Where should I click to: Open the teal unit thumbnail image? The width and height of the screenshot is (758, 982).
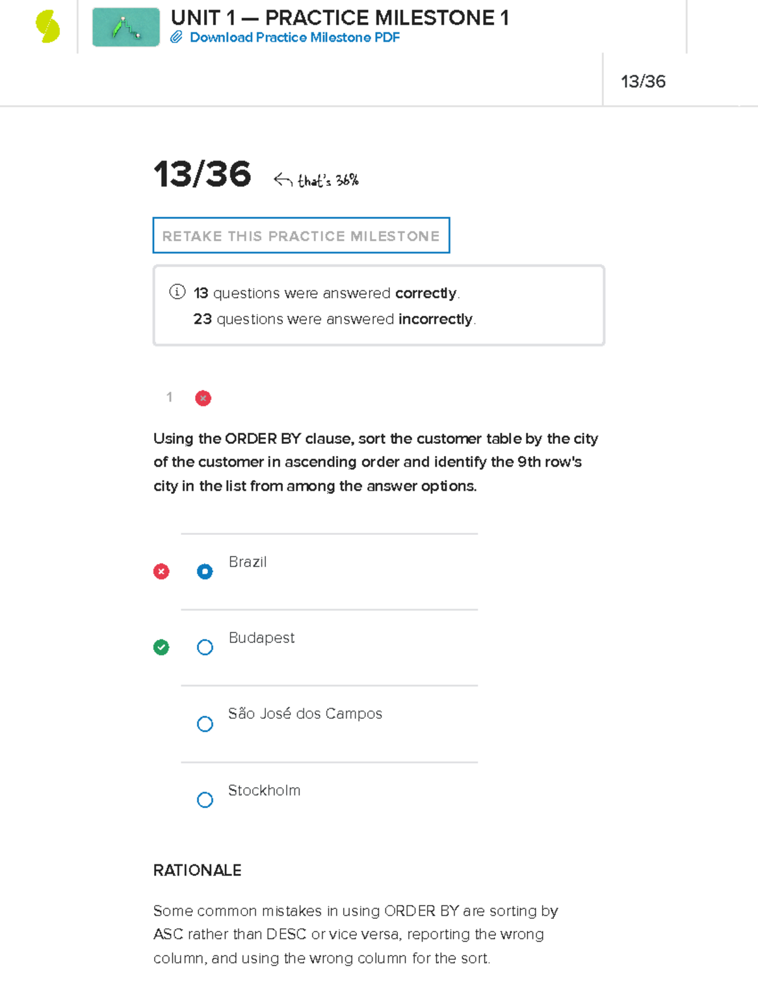click(x=126, y=27)
